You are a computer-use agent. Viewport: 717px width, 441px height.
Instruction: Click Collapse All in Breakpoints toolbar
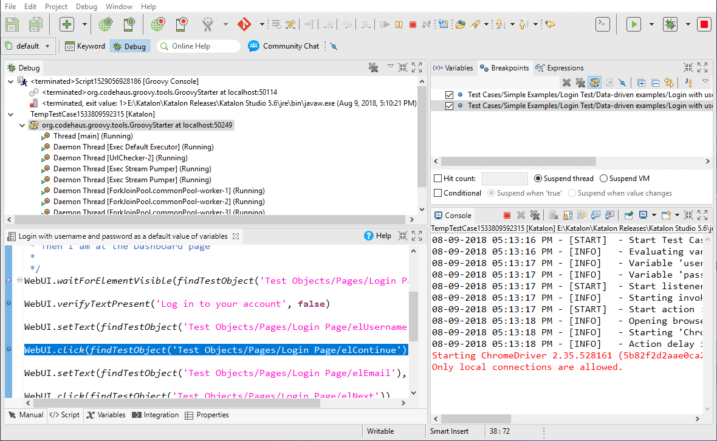click(x=655, y=83)
